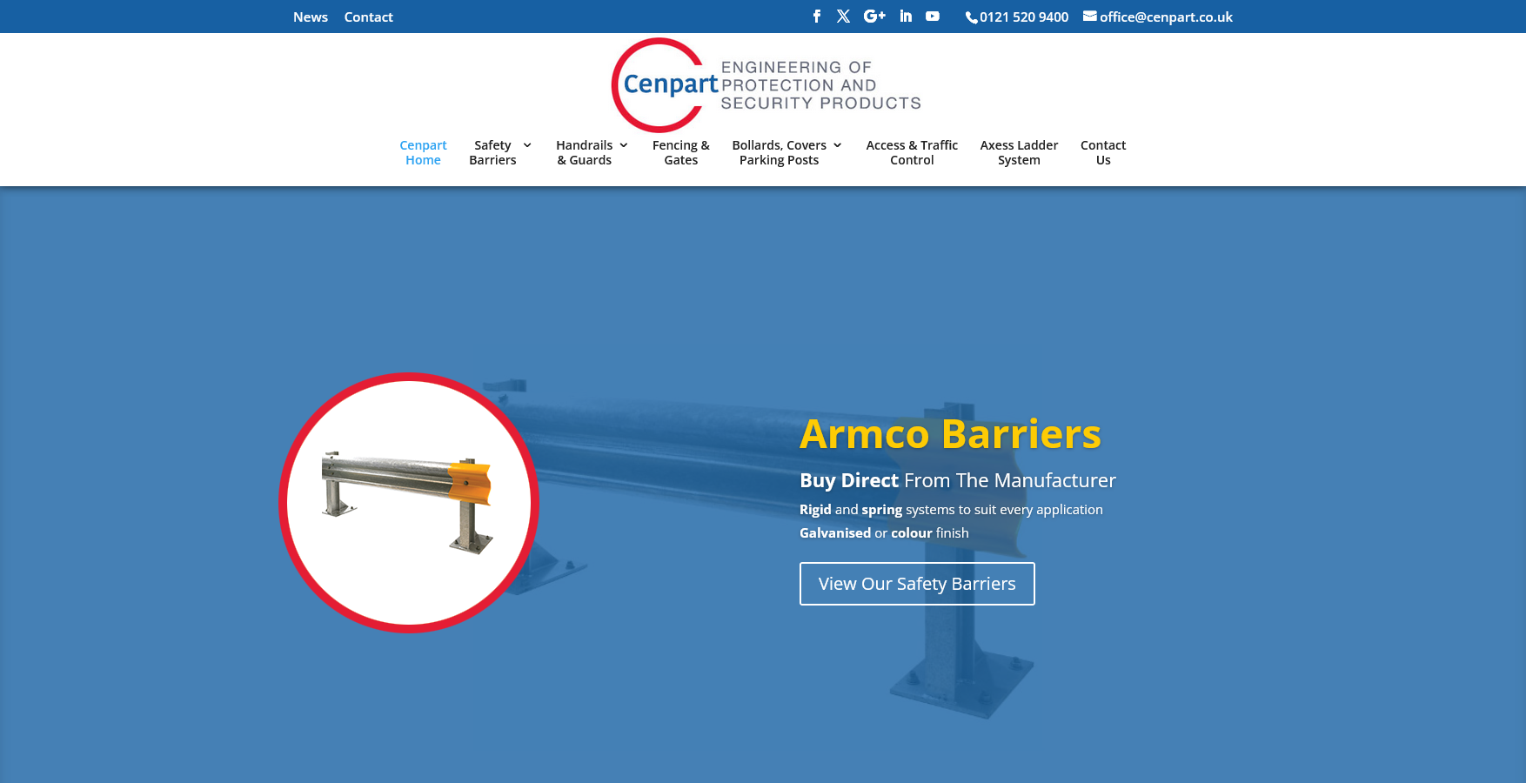Open Axess Ladder System page
1526x783 pixels.
tap(1019, 152)
